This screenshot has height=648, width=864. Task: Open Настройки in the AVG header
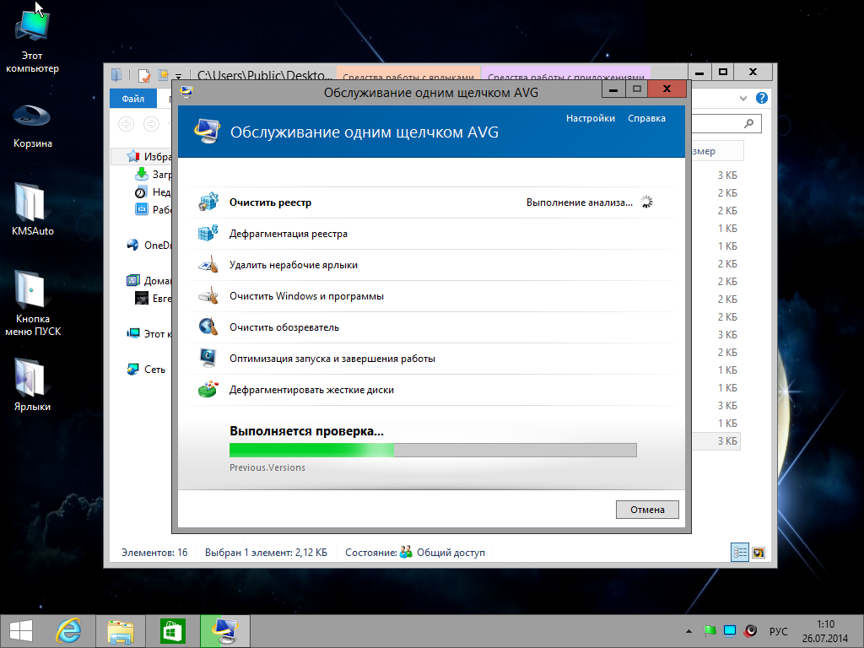coord(590,118)
